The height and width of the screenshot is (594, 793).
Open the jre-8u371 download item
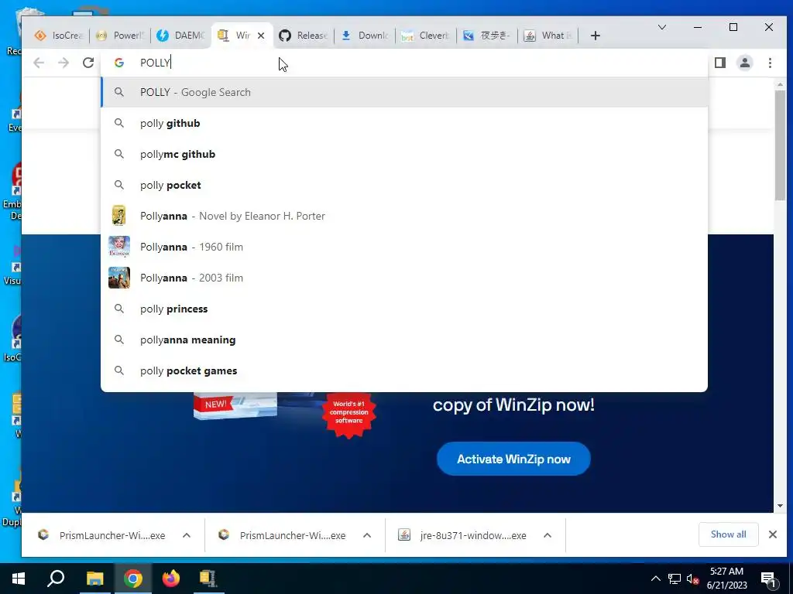point(462,535)
